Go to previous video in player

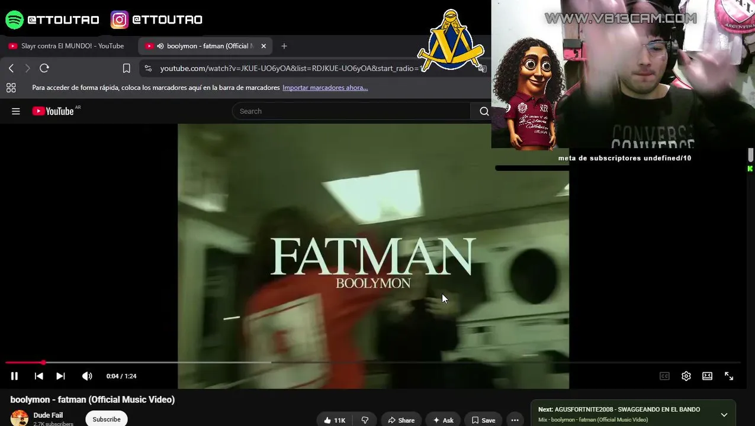click(x=38, y=376)
